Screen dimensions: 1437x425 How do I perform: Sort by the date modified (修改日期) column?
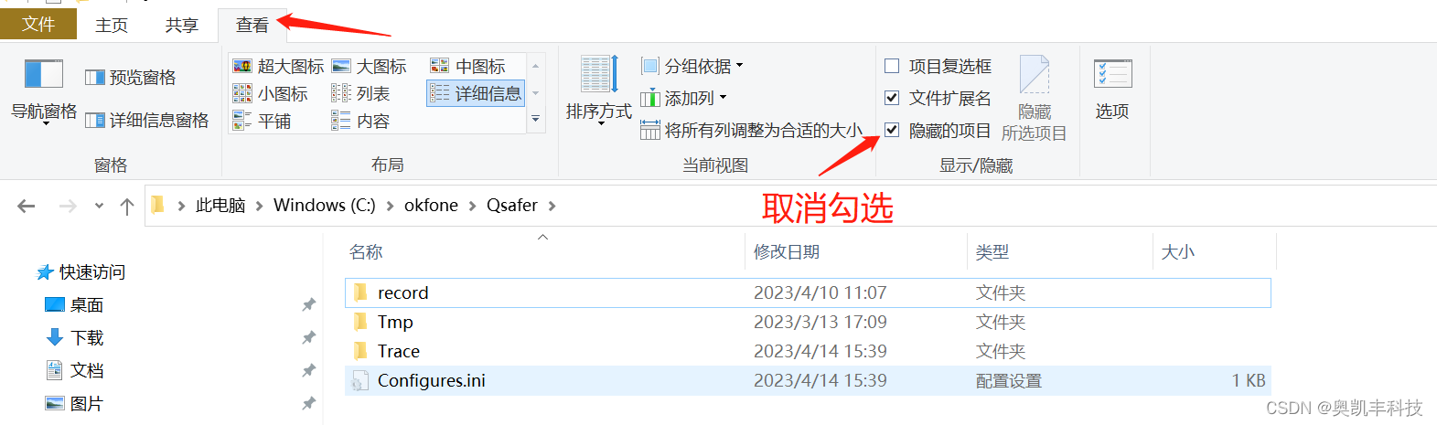pos(787,251)
